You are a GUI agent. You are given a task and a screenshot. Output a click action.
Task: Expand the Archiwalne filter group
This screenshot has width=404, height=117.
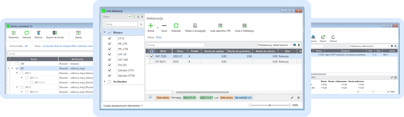pos(105,82)
